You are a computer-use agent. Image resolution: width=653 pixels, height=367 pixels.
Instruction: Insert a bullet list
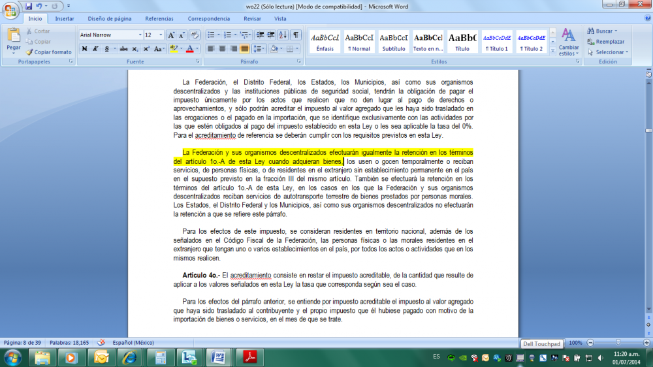click(211, 35)
